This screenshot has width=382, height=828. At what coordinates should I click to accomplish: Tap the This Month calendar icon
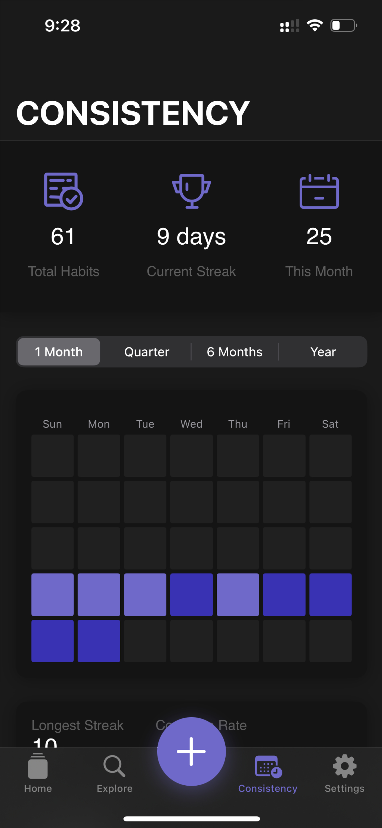319,191
